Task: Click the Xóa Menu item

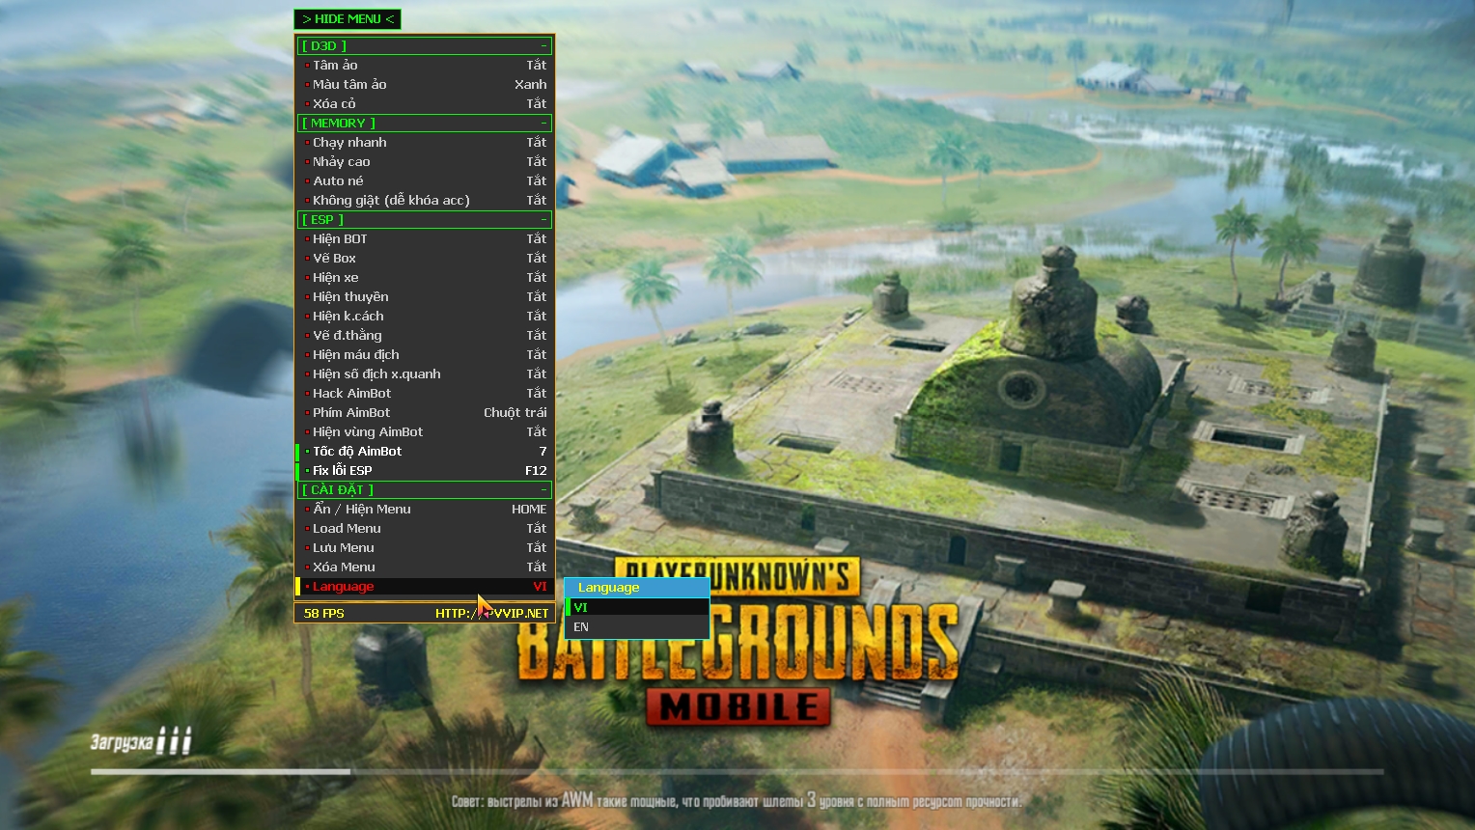Action: pyautogui.click(x=425, y=567)
